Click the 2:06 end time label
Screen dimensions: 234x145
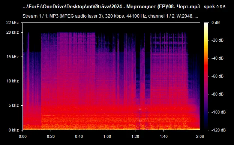click(x=200, y=136)
